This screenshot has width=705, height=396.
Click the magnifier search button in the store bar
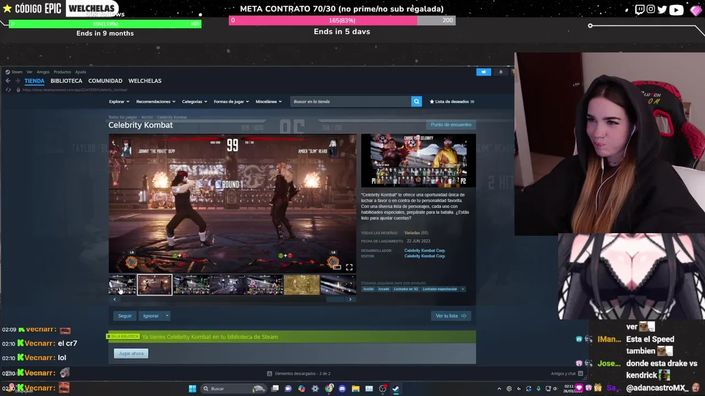(416, 101)
